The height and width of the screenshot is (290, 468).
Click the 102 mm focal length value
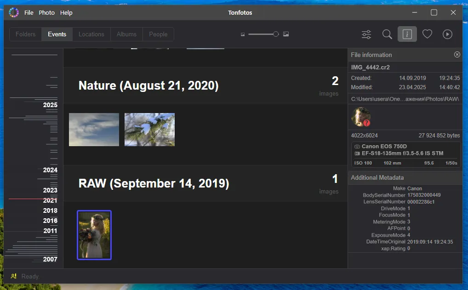392,163
